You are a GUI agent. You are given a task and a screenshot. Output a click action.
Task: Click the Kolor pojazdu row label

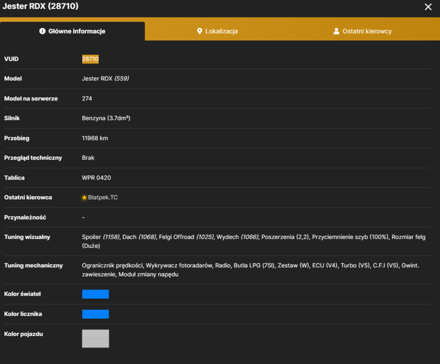click(x=24, y=334)
